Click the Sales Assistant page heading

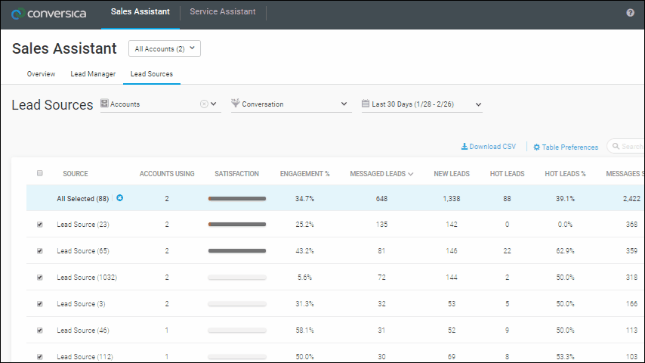click(x=64, y=48)
